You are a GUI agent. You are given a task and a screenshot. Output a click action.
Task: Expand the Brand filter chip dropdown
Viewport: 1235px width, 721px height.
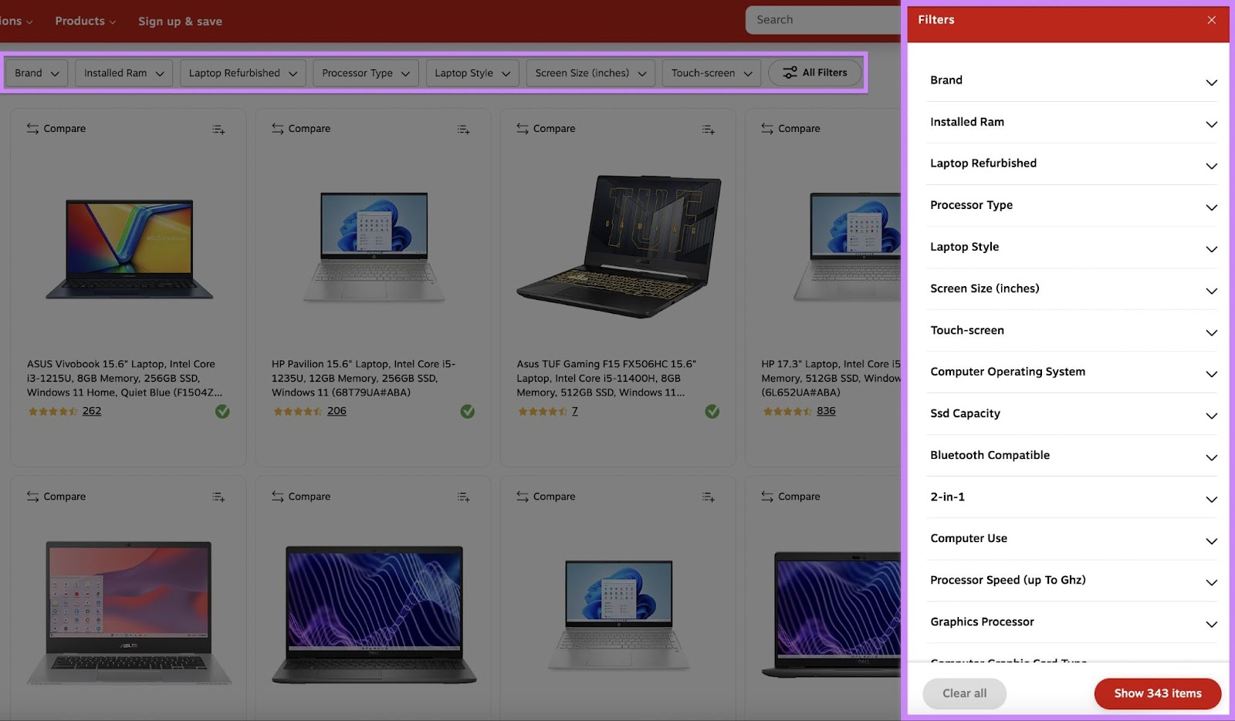(36, 72)
